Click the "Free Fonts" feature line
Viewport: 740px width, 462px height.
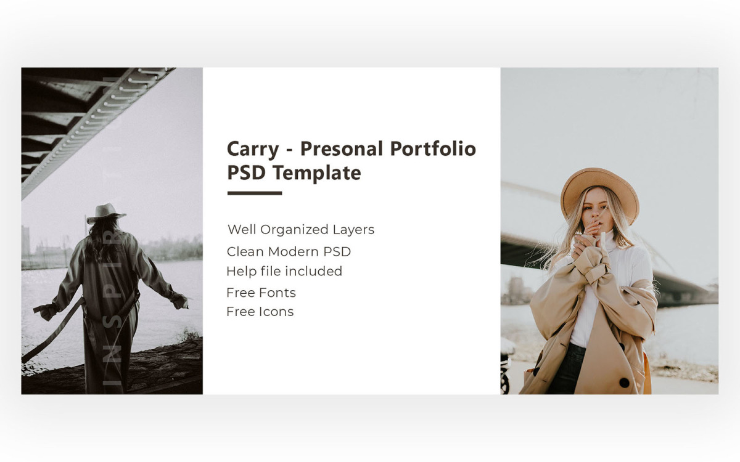261,293
